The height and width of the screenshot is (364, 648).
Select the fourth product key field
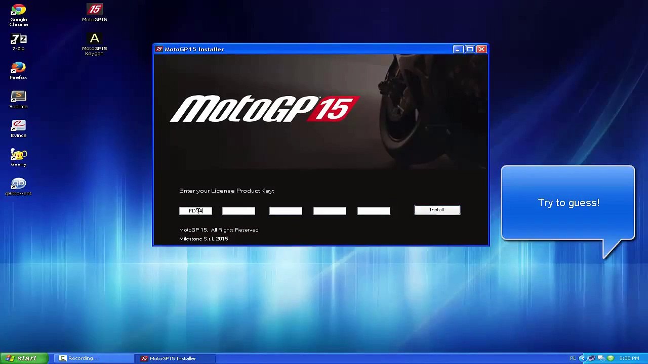(330, 211)
